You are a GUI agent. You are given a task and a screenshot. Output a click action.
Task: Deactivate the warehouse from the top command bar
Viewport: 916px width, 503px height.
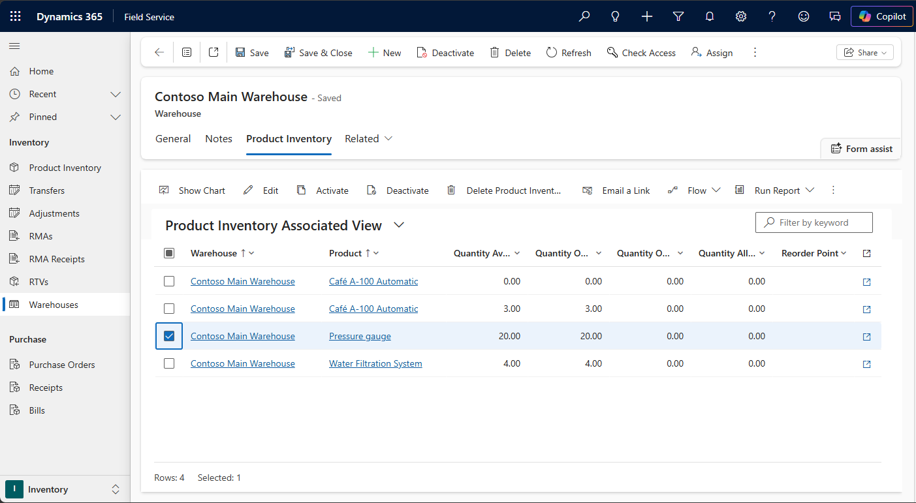445,53
